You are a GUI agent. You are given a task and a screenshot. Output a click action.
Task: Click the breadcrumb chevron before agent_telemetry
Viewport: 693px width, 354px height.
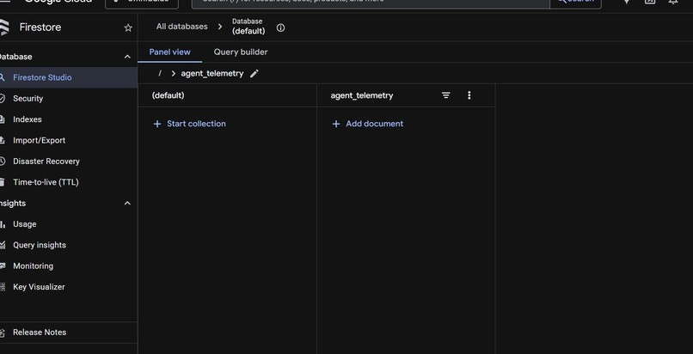(174, 74)
